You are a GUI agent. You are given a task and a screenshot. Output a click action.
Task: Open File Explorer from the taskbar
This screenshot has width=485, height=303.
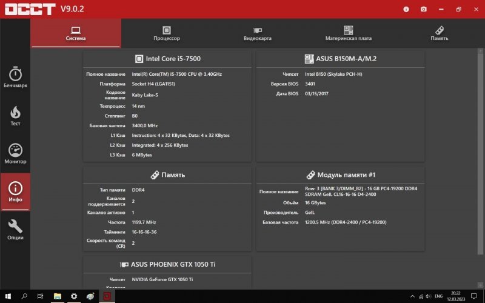57,296
